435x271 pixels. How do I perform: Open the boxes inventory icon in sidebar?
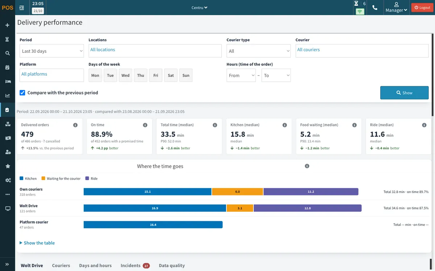pos(8,124)
